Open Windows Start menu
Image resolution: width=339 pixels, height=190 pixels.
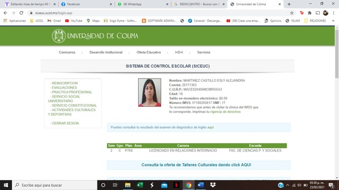coord(6,185)
